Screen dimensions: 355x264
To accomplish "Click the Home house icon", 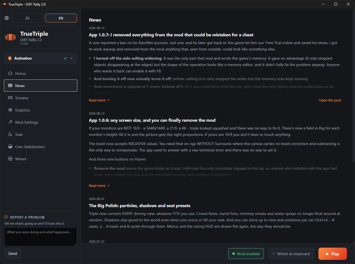I will click(x=10, y=73).
